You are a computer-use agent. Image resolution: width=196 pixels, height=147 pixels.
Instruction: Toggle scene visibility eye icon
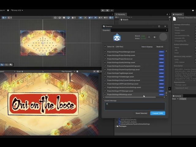[96, 18]
